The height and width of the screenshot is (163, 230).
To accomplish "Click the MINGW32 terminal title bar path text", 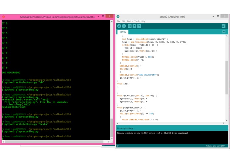I will [x=57, y=17].
